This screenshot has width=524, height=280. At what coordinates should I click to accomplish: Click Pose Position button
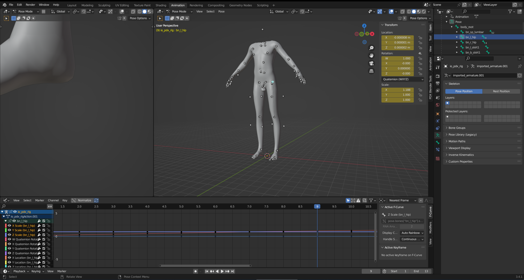tap(464, 91)
